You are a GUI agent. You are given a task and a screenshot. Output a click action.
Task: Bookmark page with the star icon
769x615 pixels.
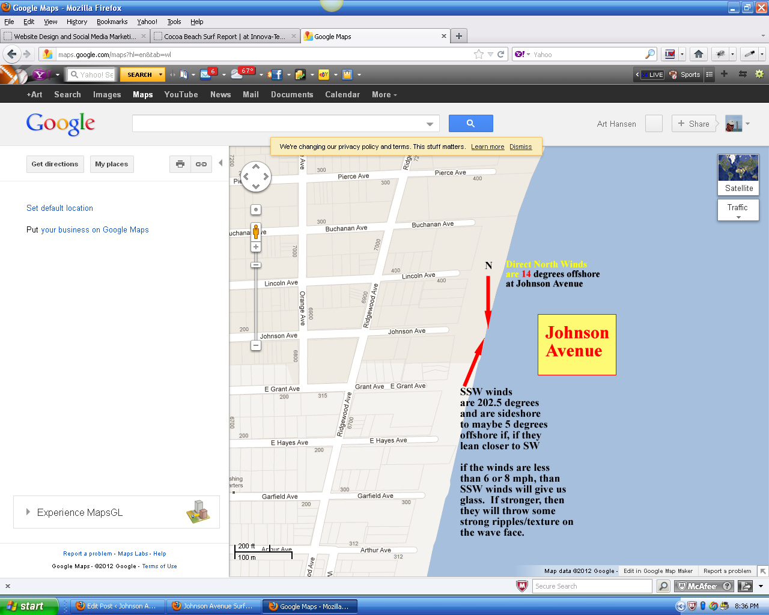click(x=478, y=54)
